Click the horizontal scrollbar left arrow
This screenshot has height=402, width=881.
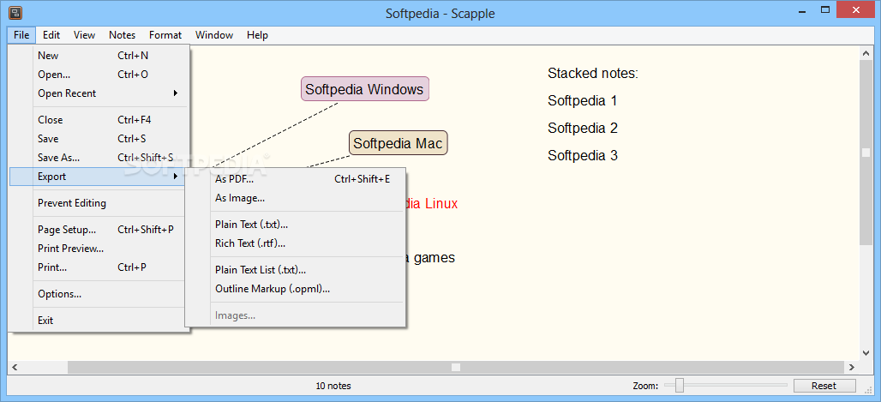(14, 367)
